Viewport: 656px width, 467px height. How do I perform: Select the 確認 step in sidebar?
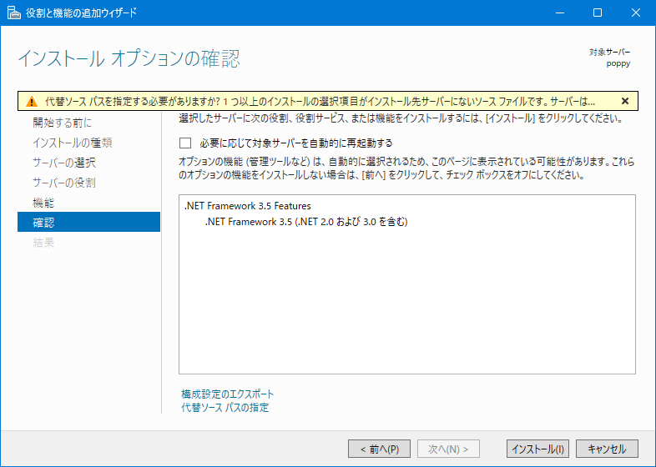click(x=88, y=222)
